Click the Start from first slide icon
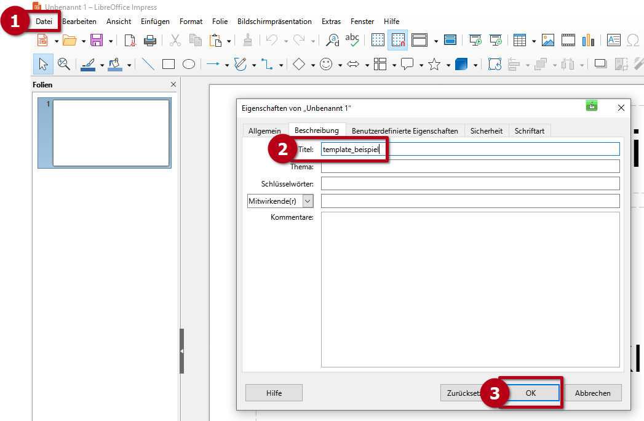The width and height of the screenshot is (644, 421). click(475, 40)
